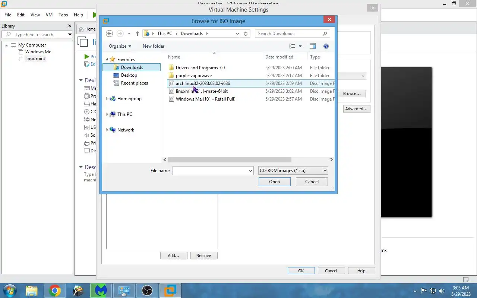Click Advanced... in Virtual Machine Settings

(357, 109)
